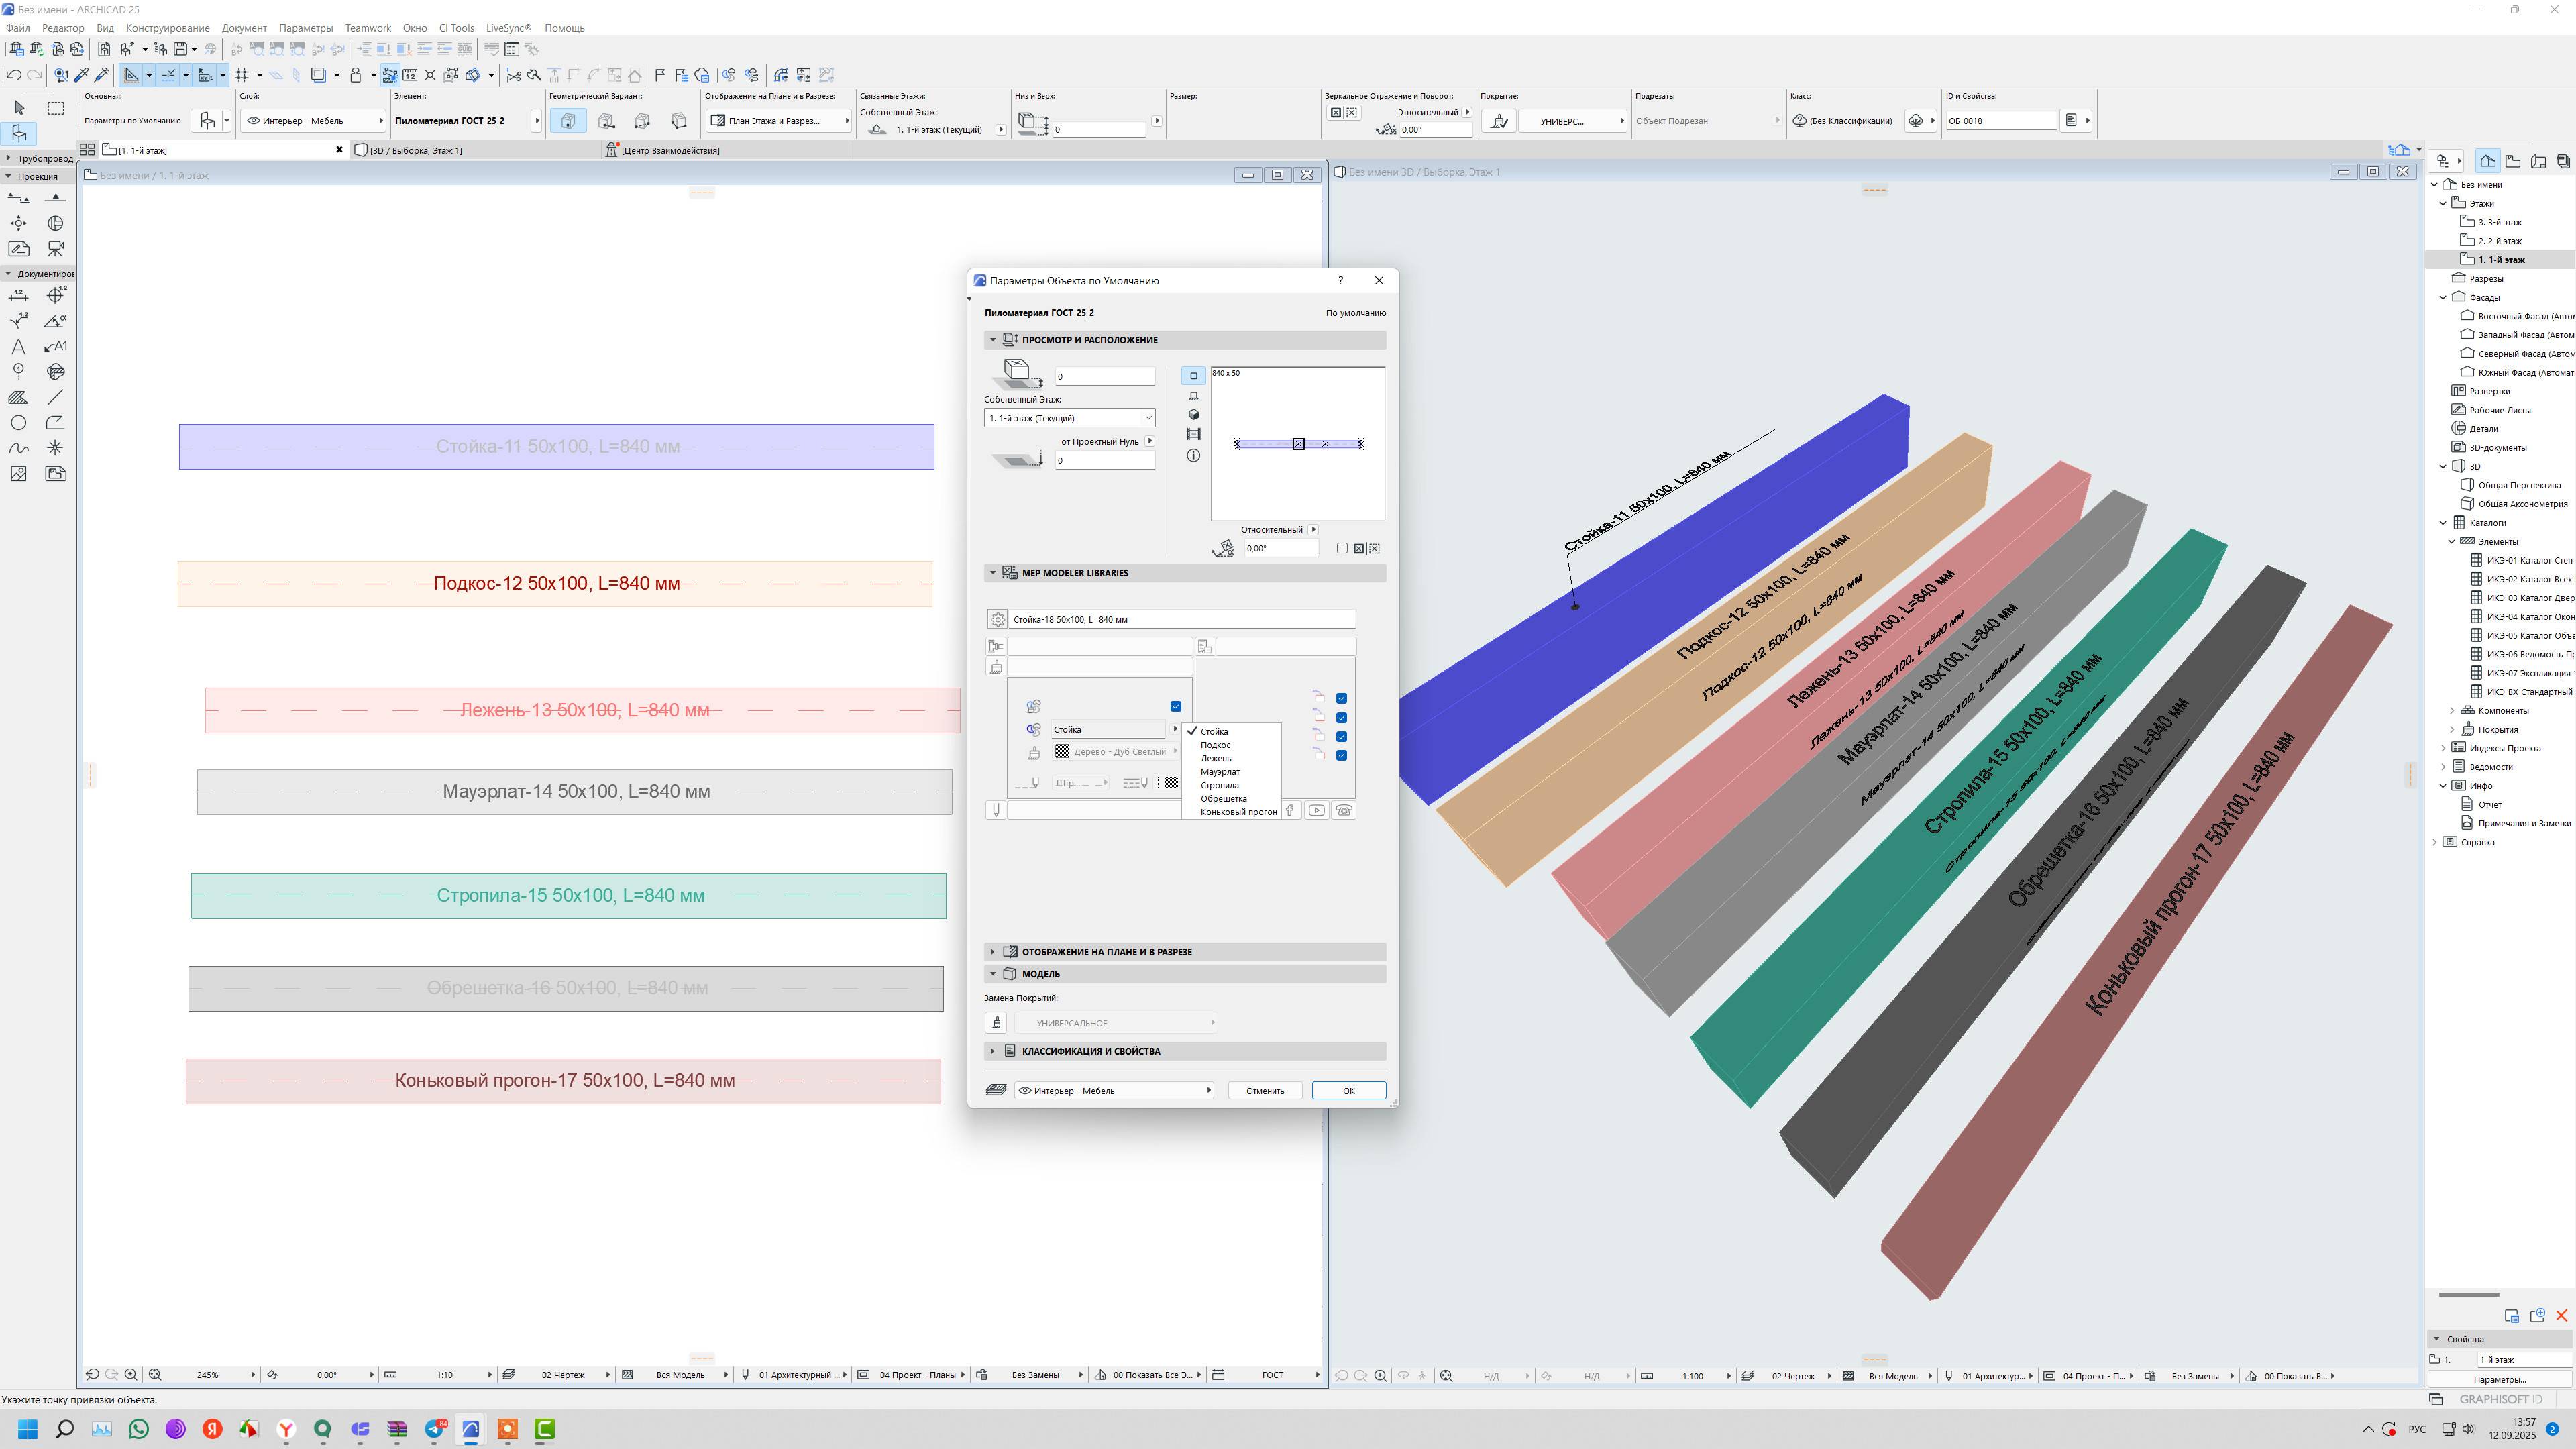The height and width of the screenshot is (1449, 2576).
Task: Click the info icon beside preview
Action: 1193,456
